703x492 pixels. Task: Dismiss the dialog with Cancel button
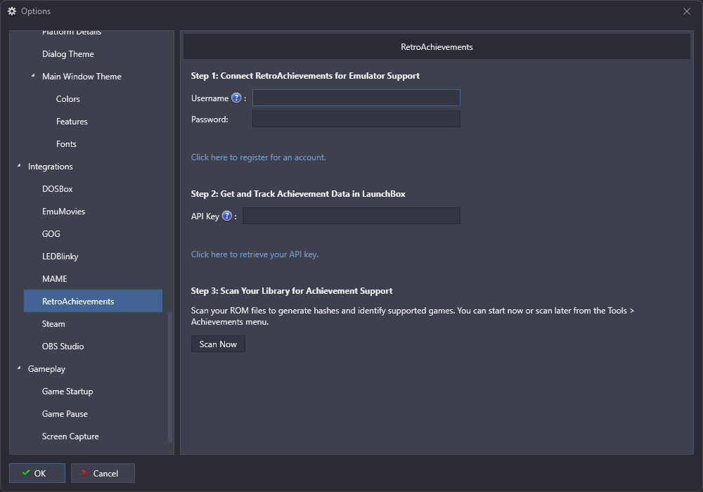pos(103,473)
